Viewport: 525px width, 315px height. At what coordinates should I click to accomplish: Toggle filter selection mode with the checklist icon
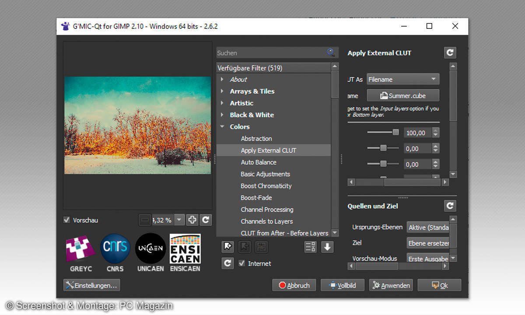click(x=311, y=247)
